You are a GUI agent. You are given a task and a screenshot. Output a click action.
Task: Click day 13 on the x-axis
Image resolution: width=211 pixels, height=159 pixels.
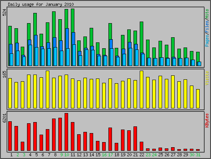(85, 155)
